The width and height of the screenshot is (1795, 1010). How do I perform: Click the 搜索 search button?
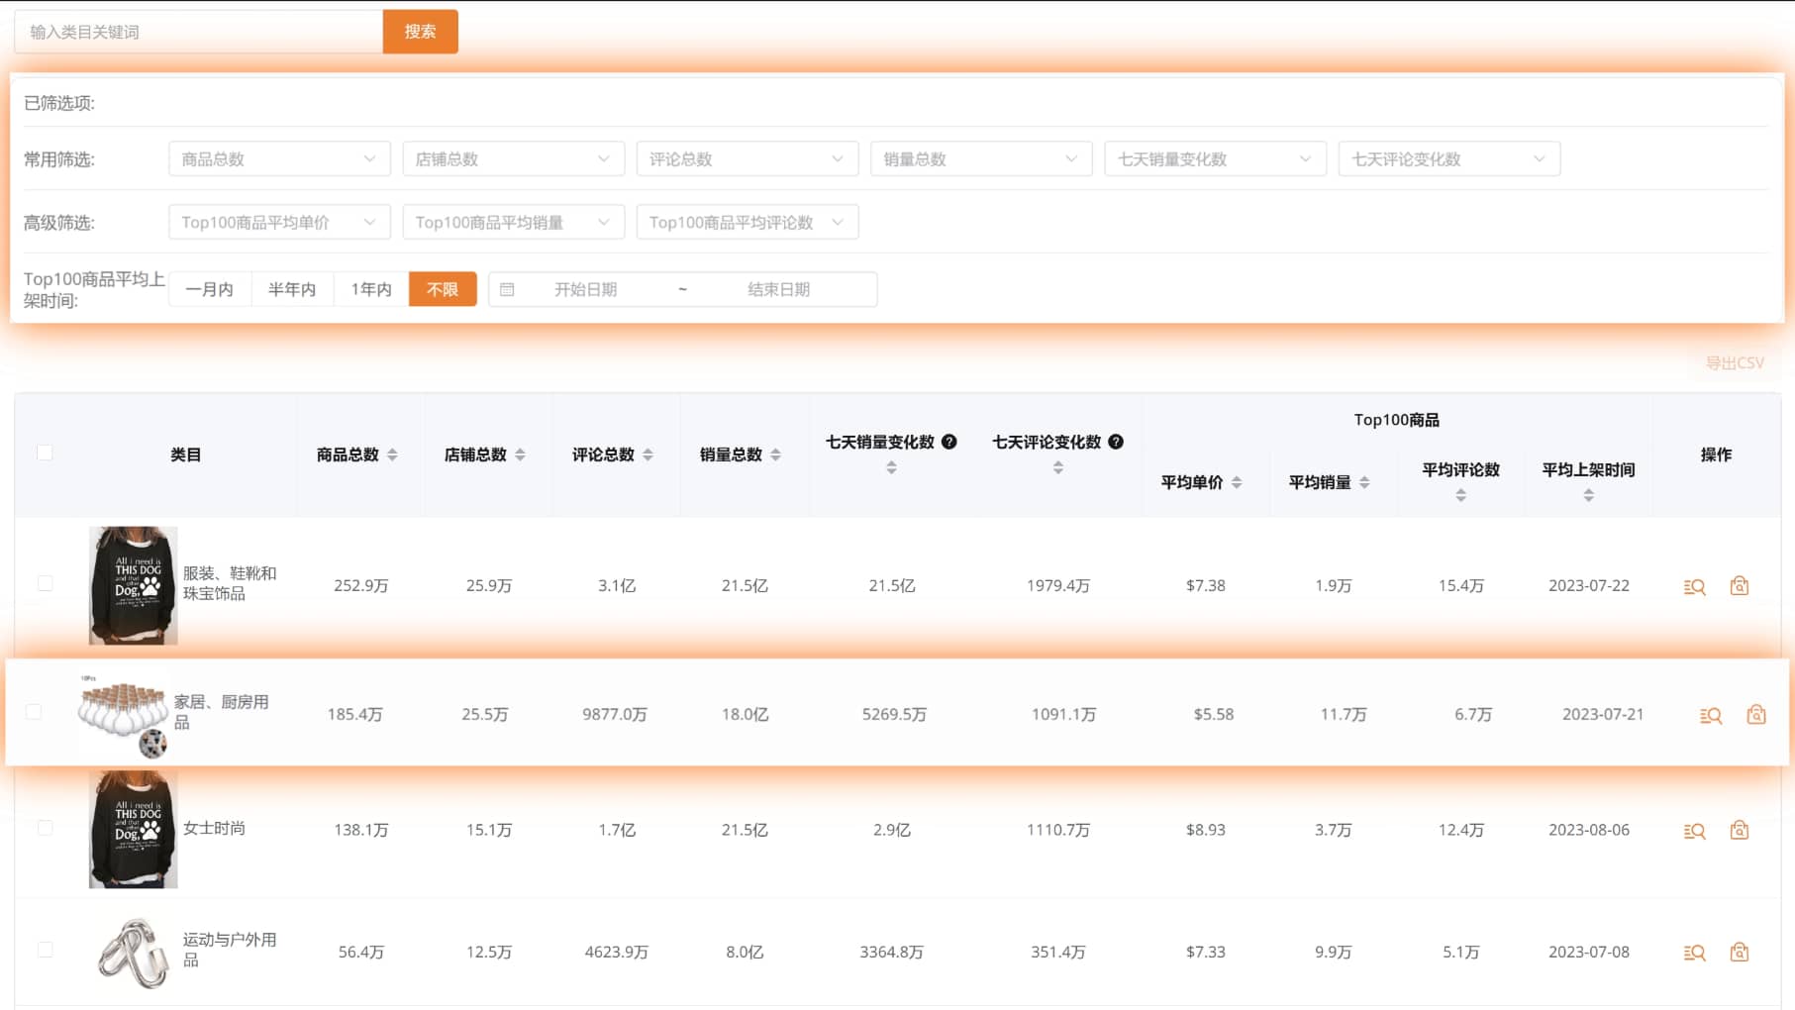pos(420,31)
